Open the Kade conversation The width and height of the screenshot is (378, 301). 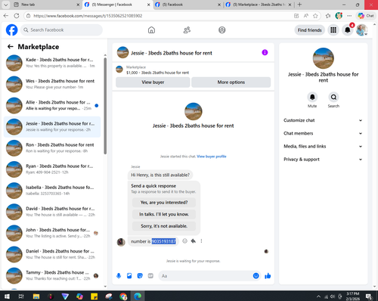pyautogui.click(x=52, y=63)
